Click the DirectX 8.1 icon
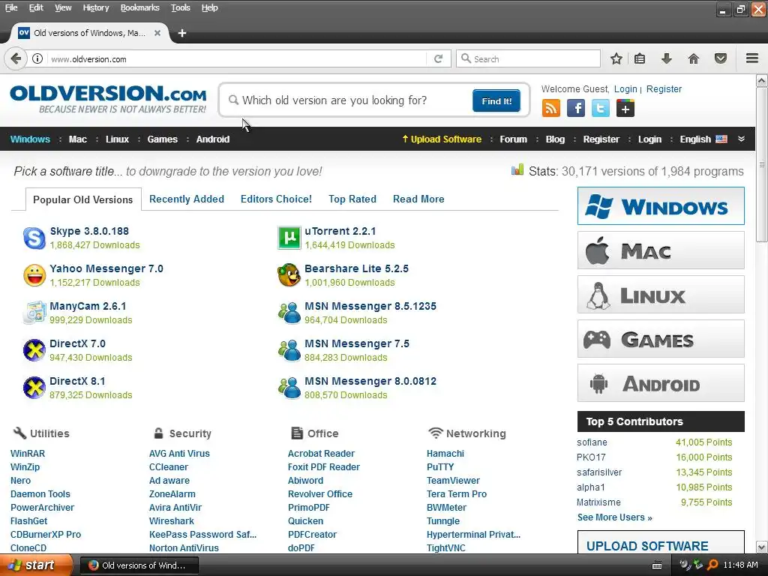 pos(34,388)
